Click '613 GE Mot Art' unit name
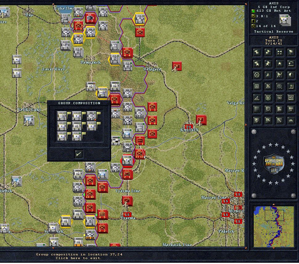Viewport: 299px width, 264px height. tap(274, 11)
